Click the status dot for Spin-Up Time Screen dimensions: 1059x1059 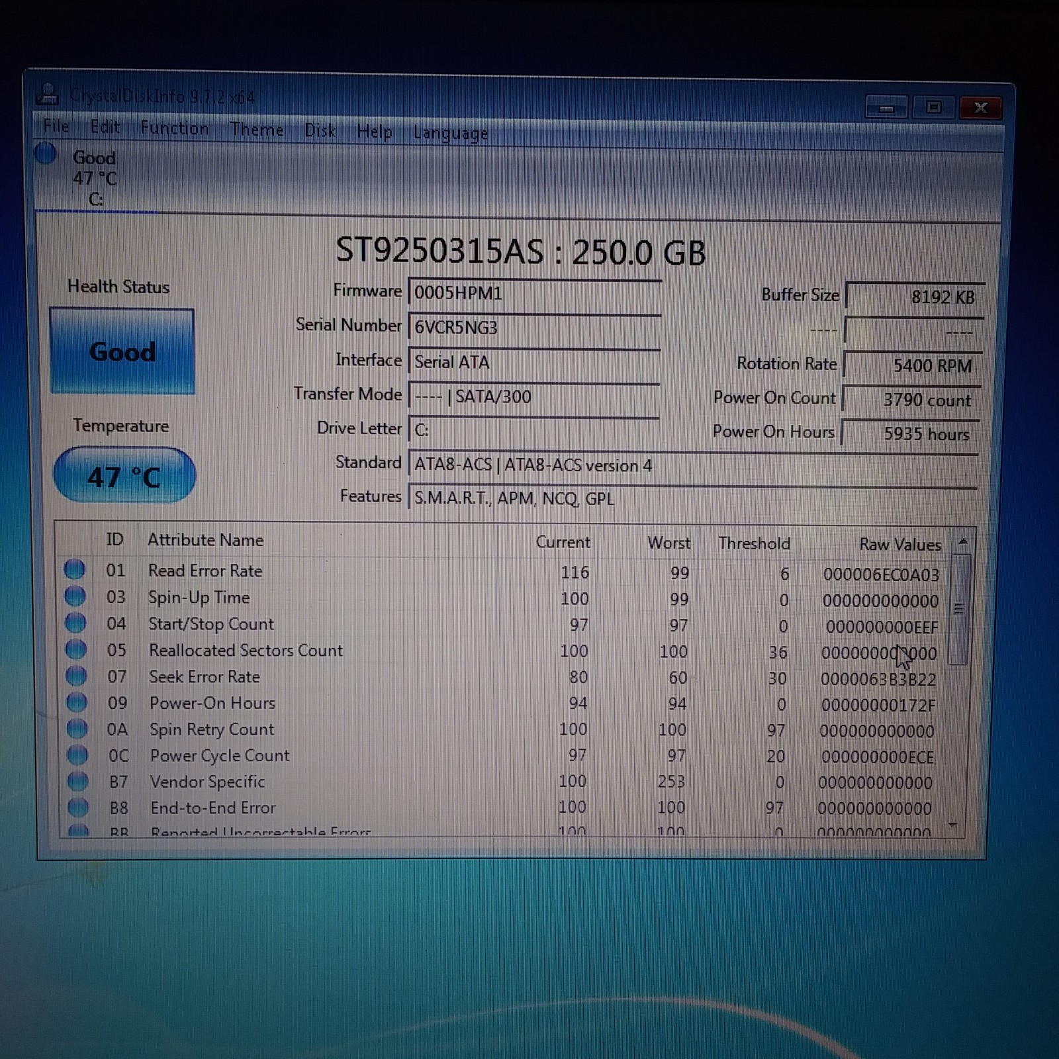point(75,596)
